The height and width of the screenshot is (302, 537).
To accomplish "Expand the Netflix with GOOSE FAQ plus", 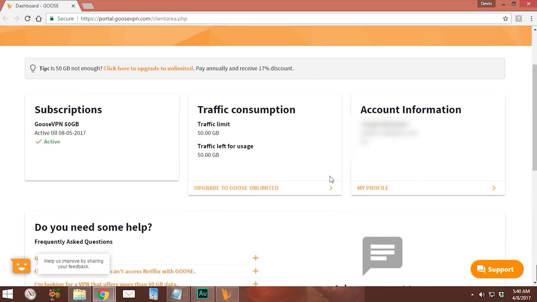I will pos(255,271).
